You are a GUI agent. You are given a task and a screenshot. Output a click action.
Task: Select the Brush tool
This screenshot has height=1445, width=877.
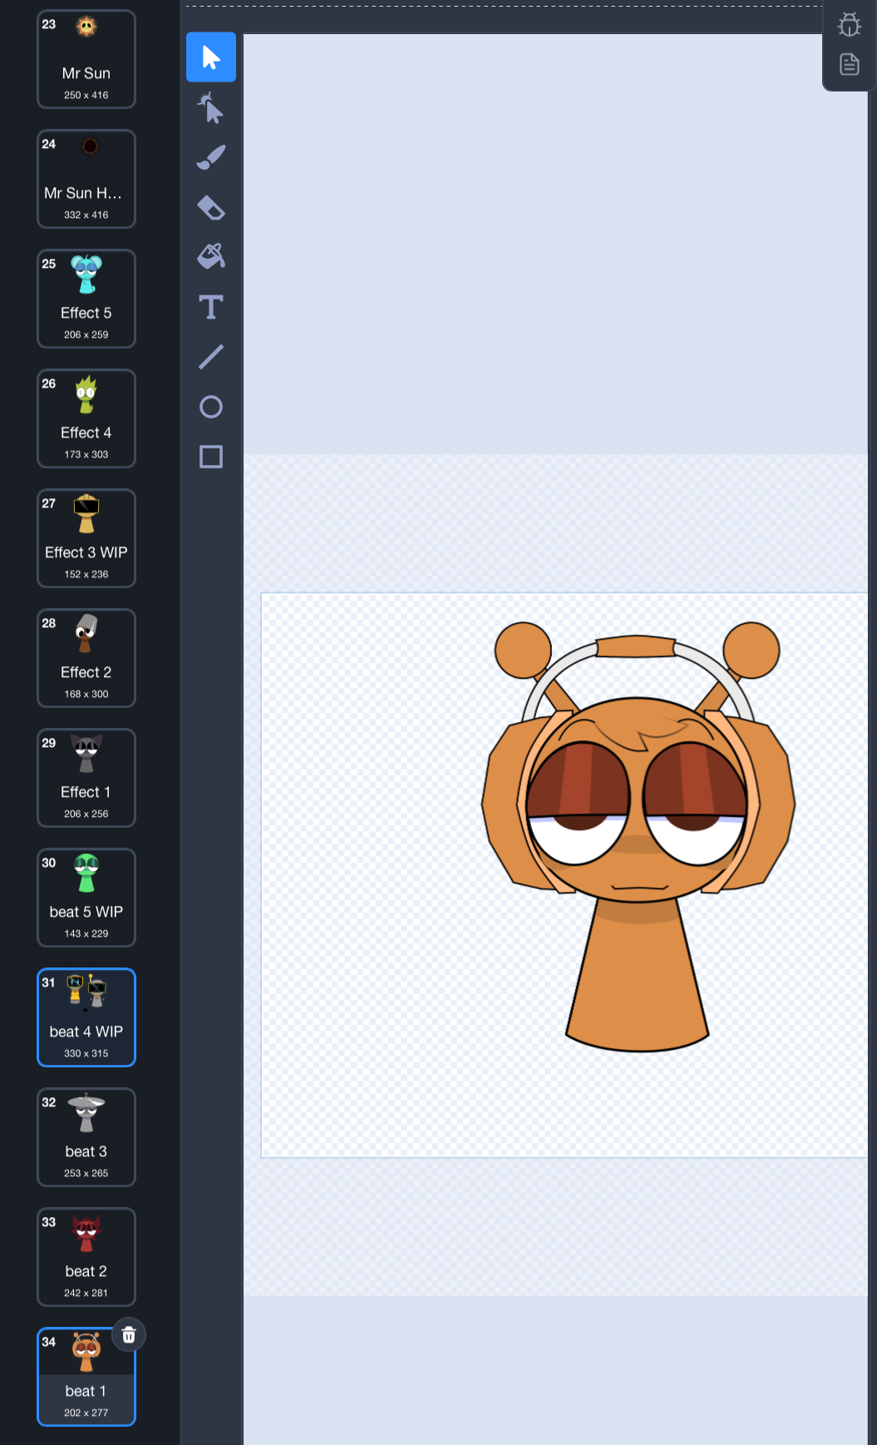coord(211,157)
